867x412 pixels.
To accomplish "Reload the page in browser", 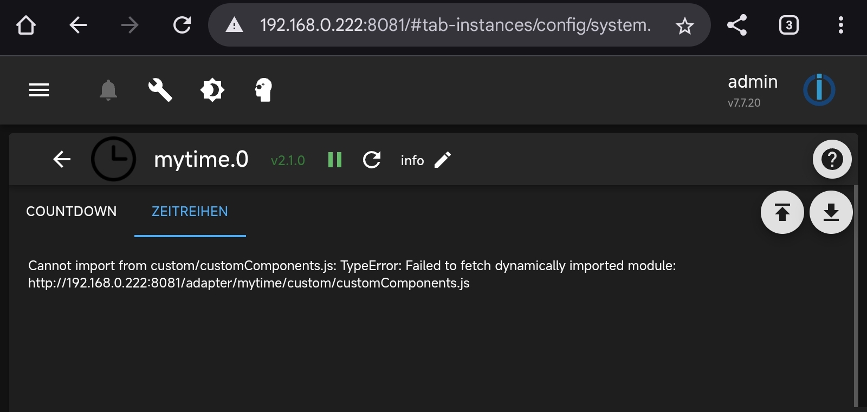I will (x=182, y=25).
